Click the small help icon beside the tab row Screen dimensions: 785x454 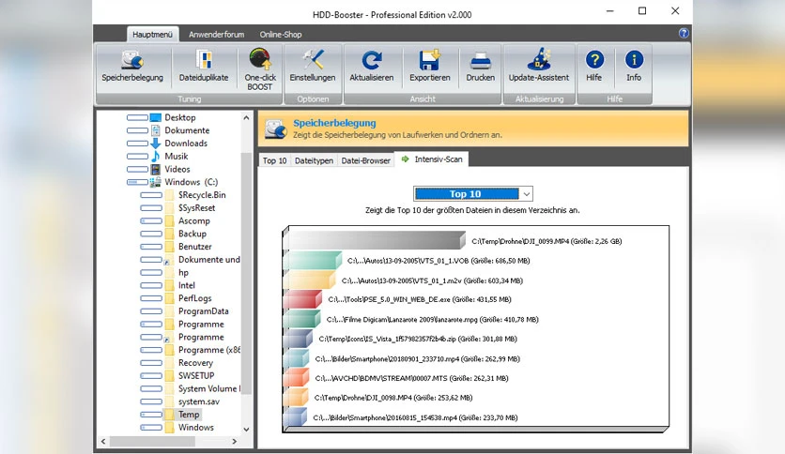(x=684, y=34)
